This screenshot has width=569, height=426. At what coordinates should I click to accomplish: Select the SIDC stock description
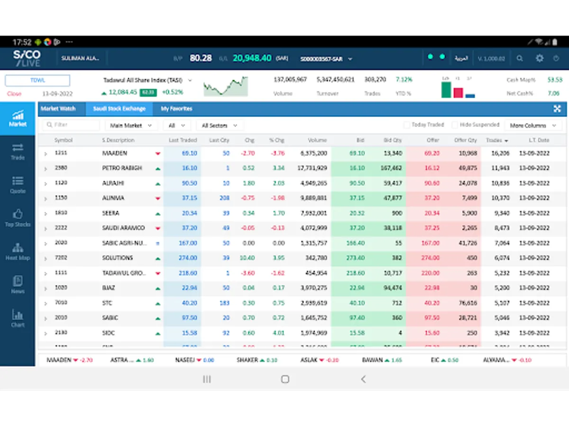109,333
